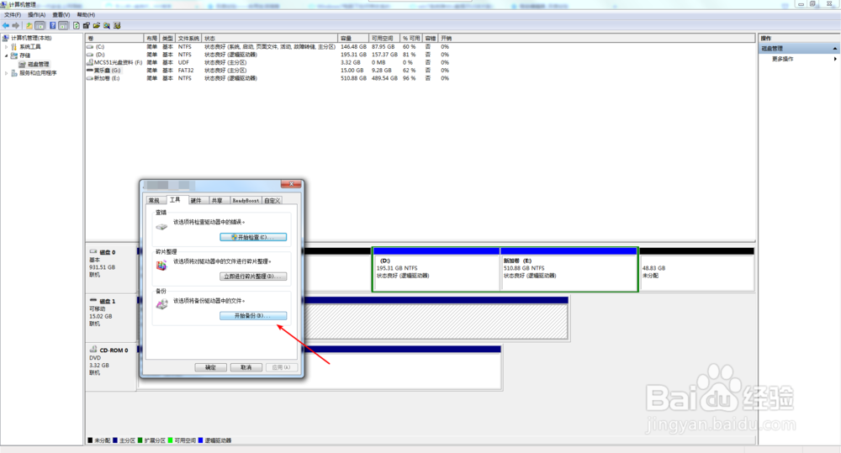Viewport: 841px width, 453px height.
Task: Click the show/hide action pane toolbar icon
Action: pos(63,26)
